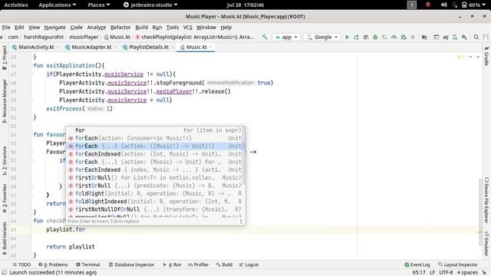The height and width of the screenshot is (276, 491).
Task: Open the Project Structure toolbar icon
Action: 437,37
